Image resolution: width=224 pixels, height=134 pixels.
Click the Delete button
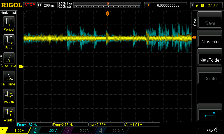(209, 78)
